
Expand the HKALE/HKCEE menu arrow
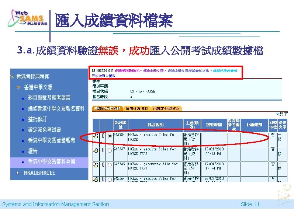[x=18, y=173]
